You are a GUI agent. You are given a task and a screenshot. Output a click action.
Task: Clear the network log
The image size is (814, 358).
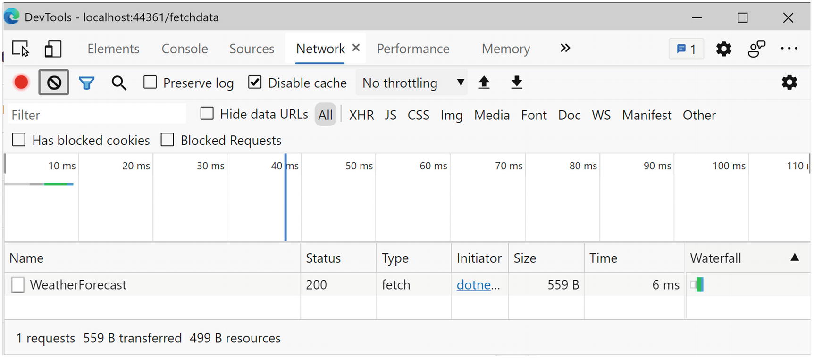(54, 83)
